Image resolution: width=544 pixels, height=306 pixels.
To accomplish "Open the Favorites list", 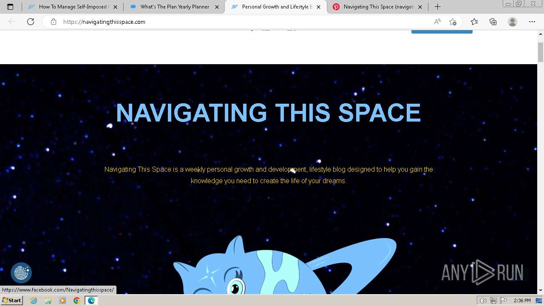I will [474, 22].
